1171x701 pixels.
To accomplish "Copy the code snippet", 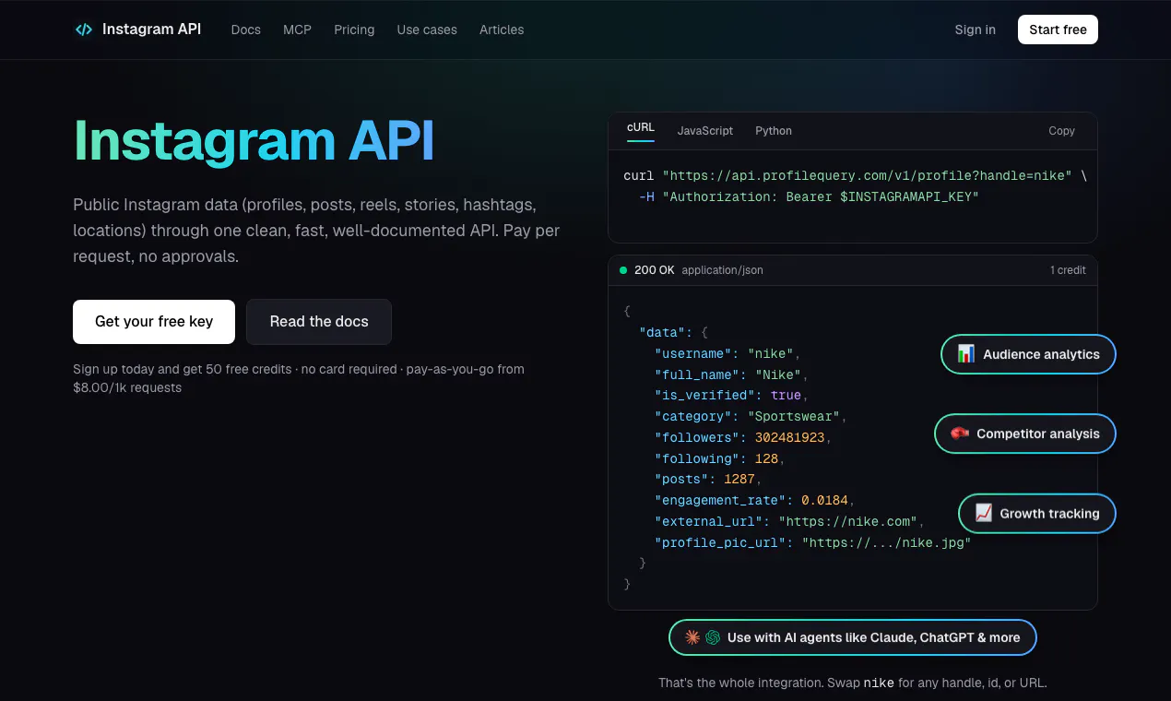I will [1062, 131].
